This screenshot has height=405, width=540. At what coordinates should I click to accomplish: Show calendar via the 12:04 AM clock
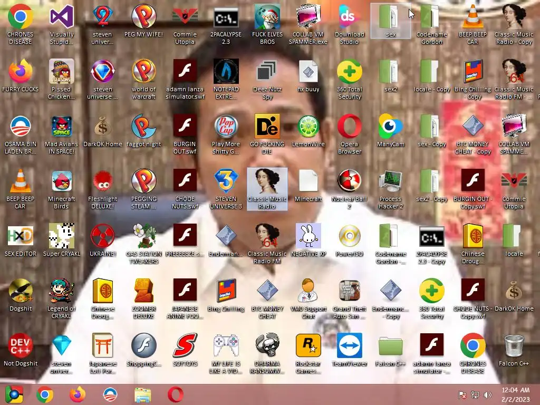pyautogui.click(x=516, y=394)
